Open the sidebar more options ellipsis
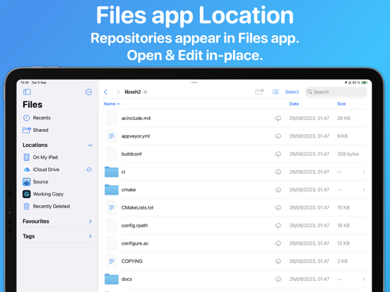Viewport: 390px width, 292px height. (88, 92)
